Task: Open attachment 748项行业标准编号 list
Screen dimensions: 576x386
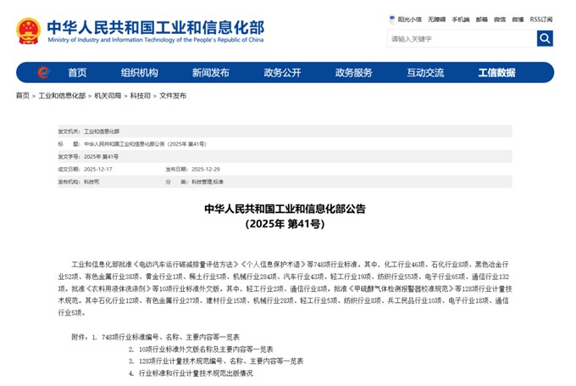Action: tap(170, 337)
